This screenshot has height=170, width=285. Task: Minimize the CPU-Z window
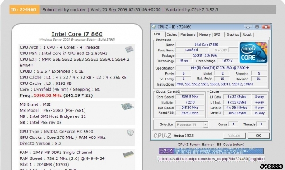tap(248, 27)
